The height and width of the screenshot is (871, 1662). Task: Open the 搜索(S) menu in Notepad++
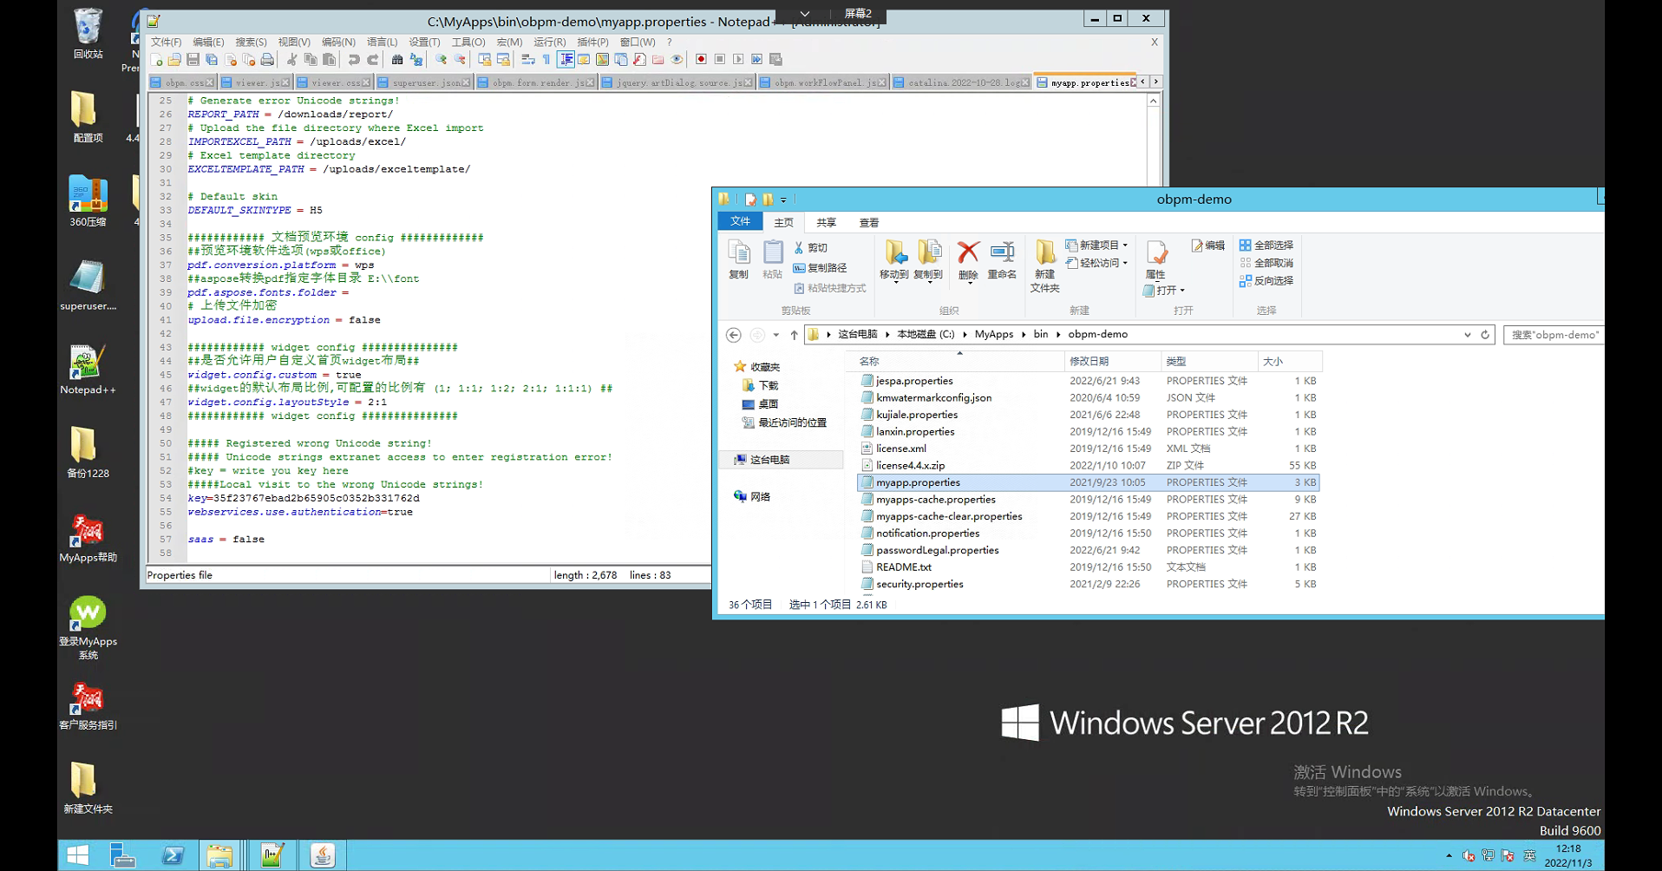251,43
